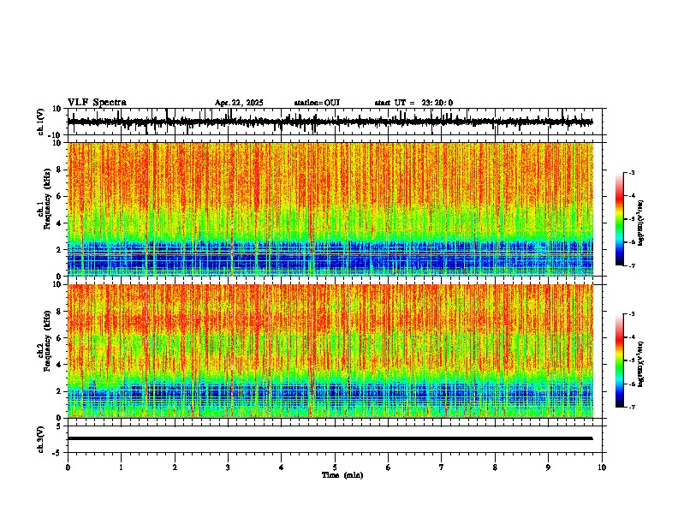Click the "2" kHz tick on ch.1 frequency axis
The width and height of the screenshot is (678, 524).
pos(59,249)
